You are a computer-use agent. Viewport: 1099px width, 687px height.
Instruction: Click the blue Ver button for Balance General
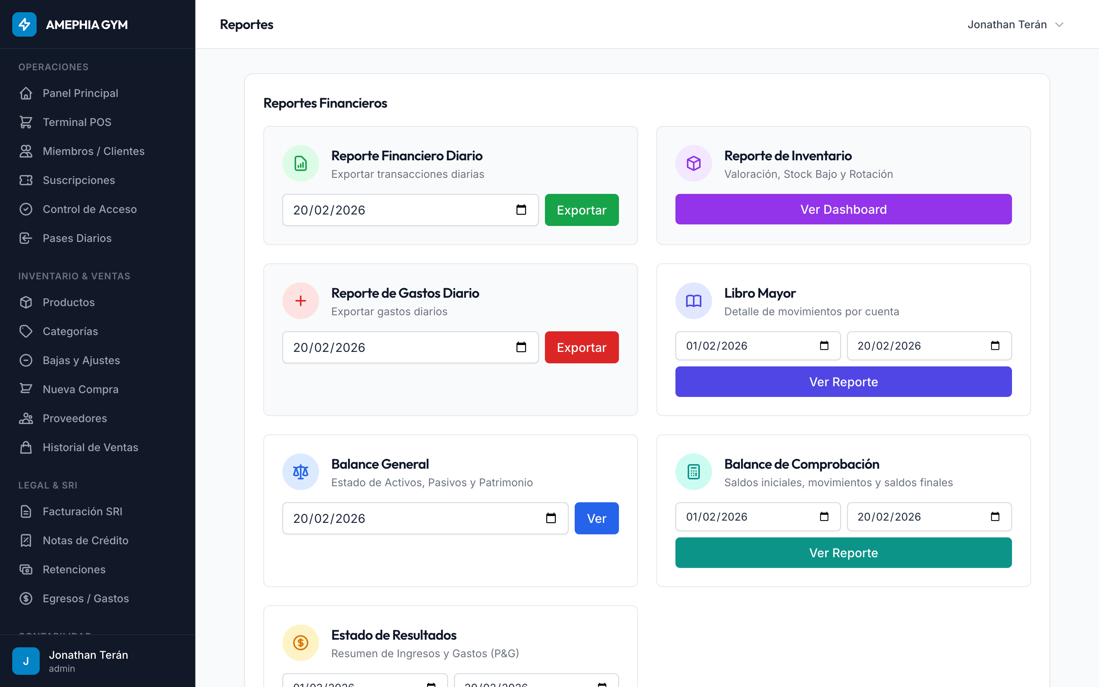(596, 518)
